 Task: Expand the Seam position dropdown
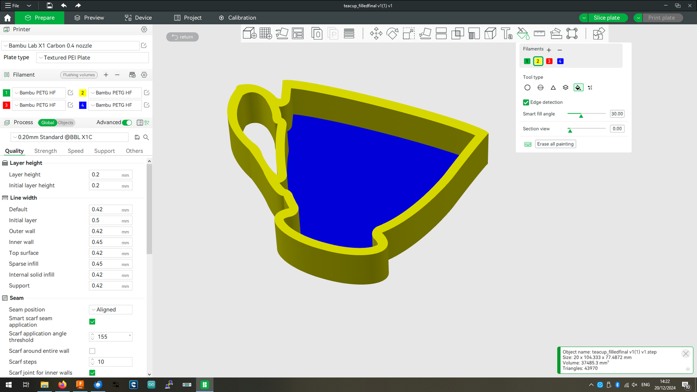[x=111, y=310]
